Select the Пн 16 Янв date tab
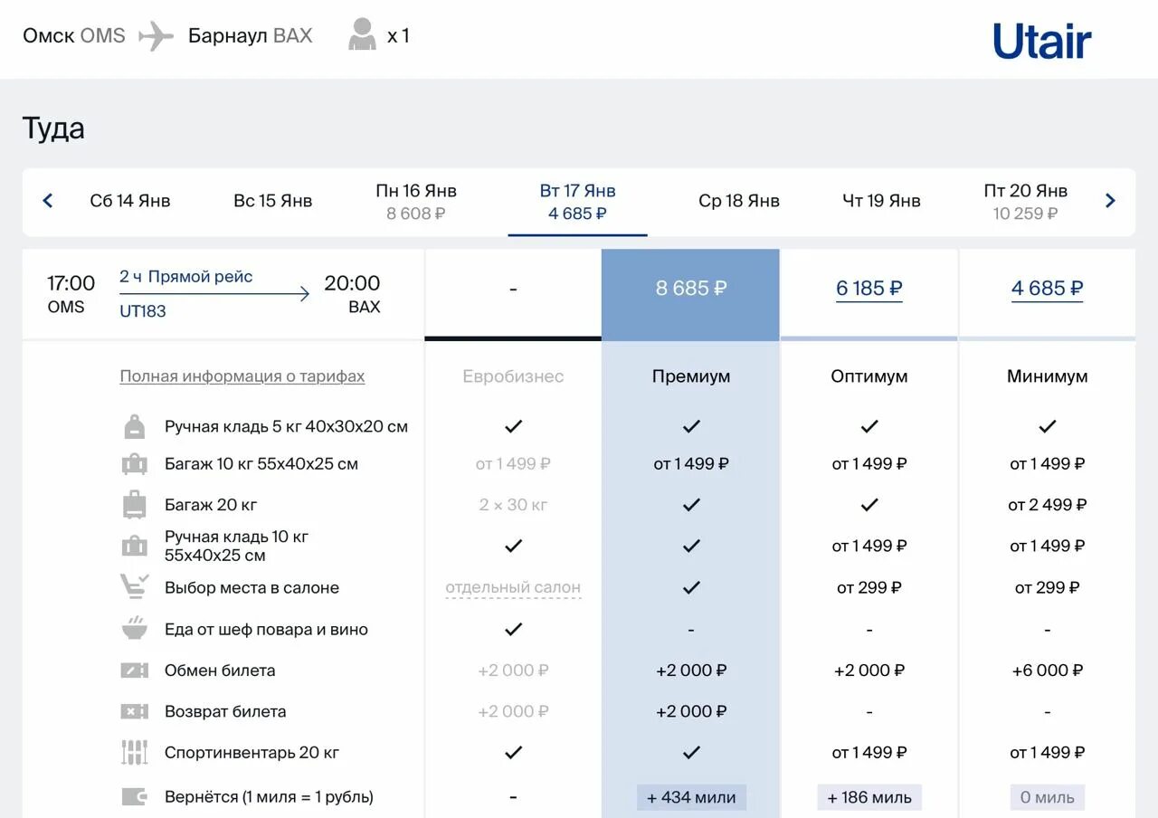 tap(416, 202)
